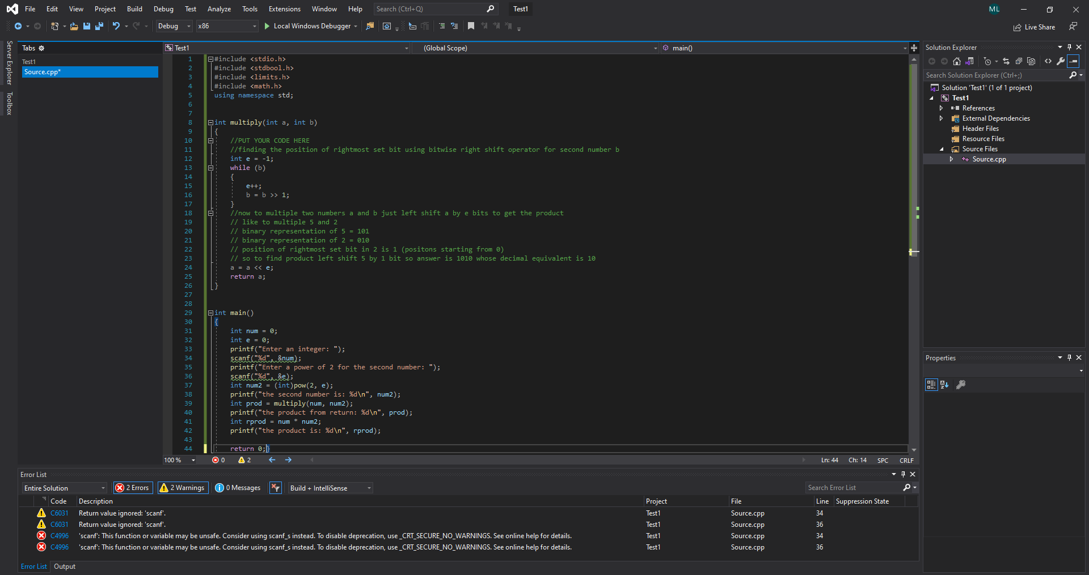Start debugging with Local Windows Debugger

click(x=310, y=26)
